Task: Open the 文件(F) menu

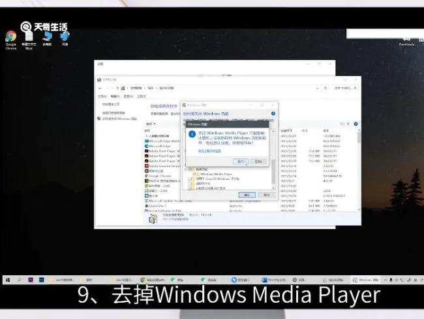Action: coord(102,96)
